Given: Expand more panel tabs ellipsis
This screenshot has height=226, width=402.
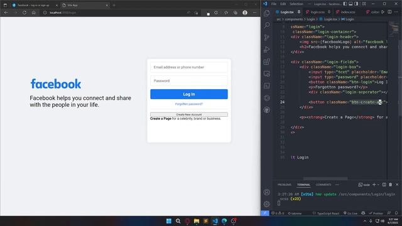Looking at the screenshot, I should tap(337, 185).
